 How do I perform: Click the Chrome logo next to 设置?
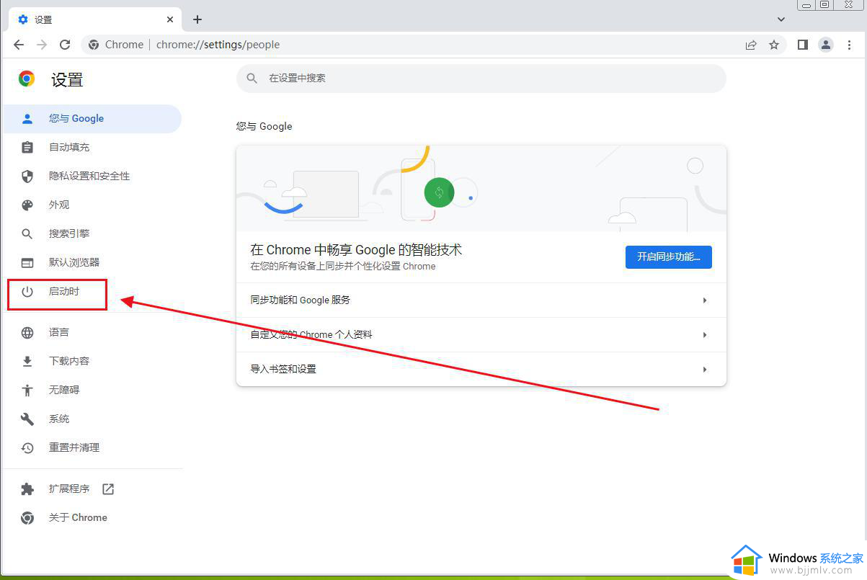[27, 79]
